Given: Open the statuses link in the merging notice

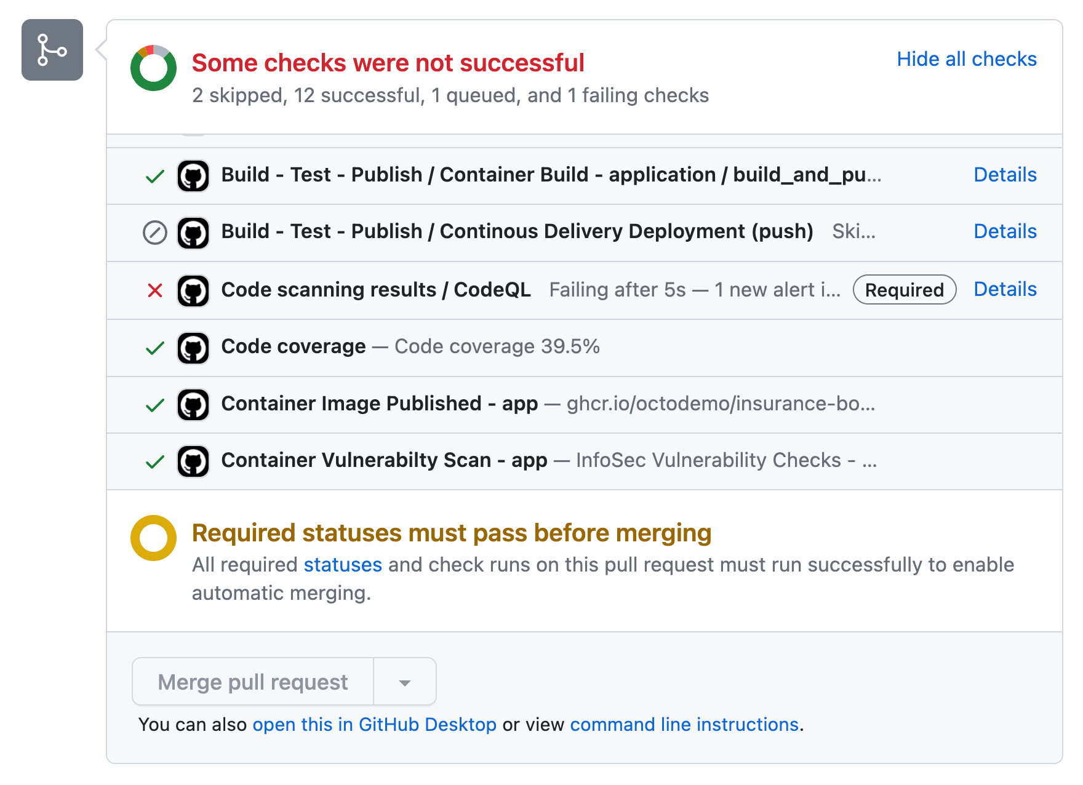Looking at the screenshot, I should pyautogui.click(x=343, y=564).
